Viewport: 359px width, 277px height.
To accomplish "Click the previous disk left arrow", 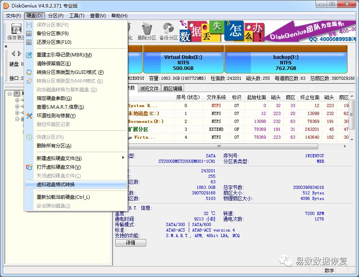I will (13, 54).
